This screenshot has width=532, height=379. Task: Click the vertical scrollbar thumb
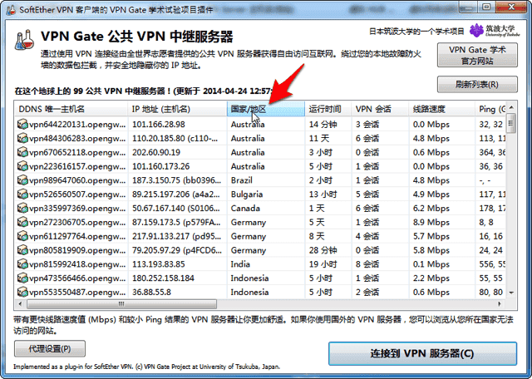511,124
